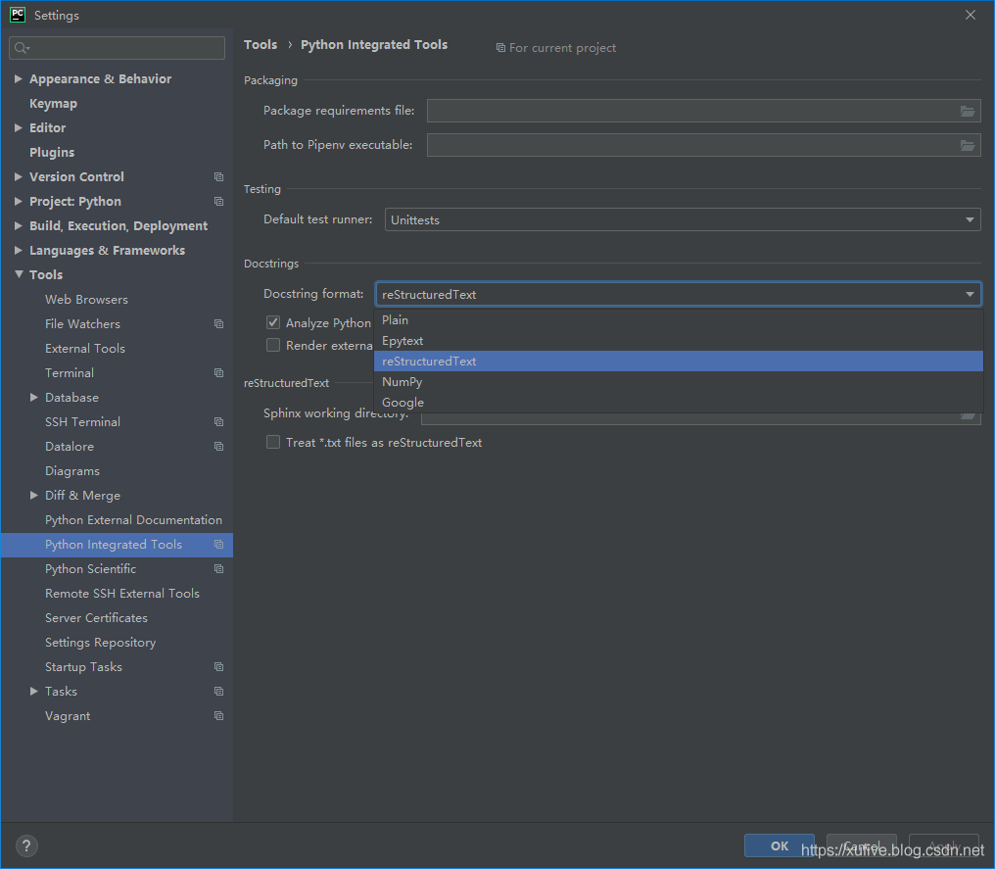Expand Project: Python section
The width and height of the screenshot is (995, 869).
click(x=19, y=201)
